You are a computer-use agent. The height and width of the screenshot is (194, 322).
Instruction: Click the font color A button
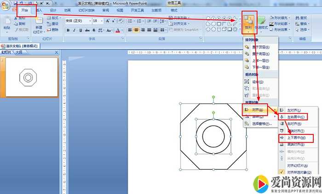pos(118,30)
